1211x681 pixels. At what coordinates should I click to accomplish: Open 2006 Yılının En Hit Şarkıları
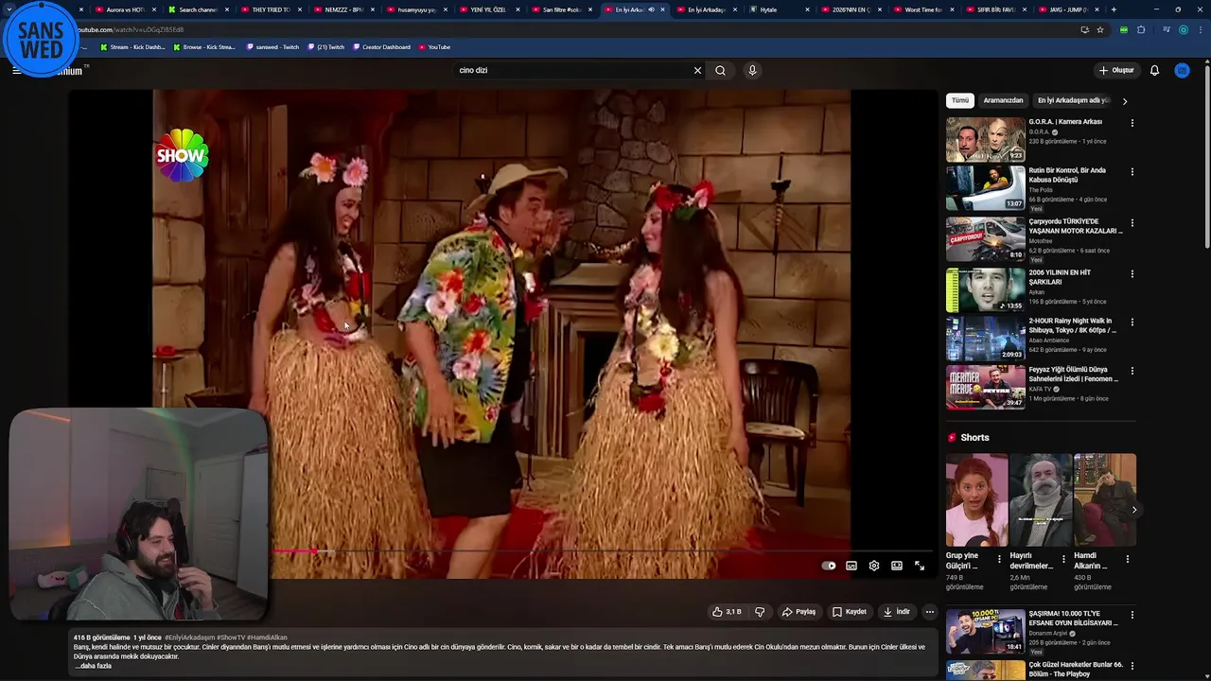(x=1060, y=277)
